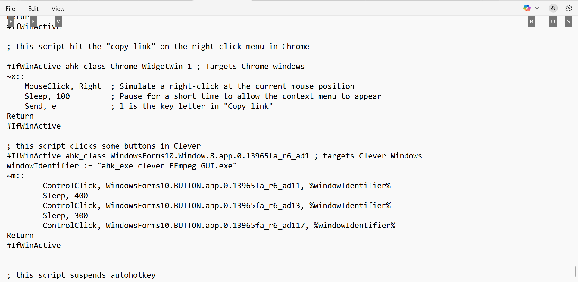Click the Copilot icon in the toolbar
This screenshot has width=578, height=282.
(527, 8)
